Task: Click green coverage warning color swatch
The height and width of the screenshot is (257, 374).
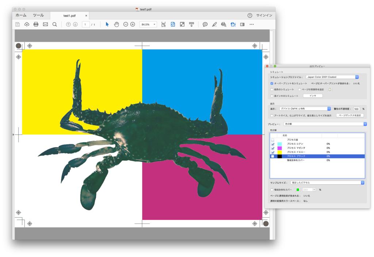Action: [298, 190]
